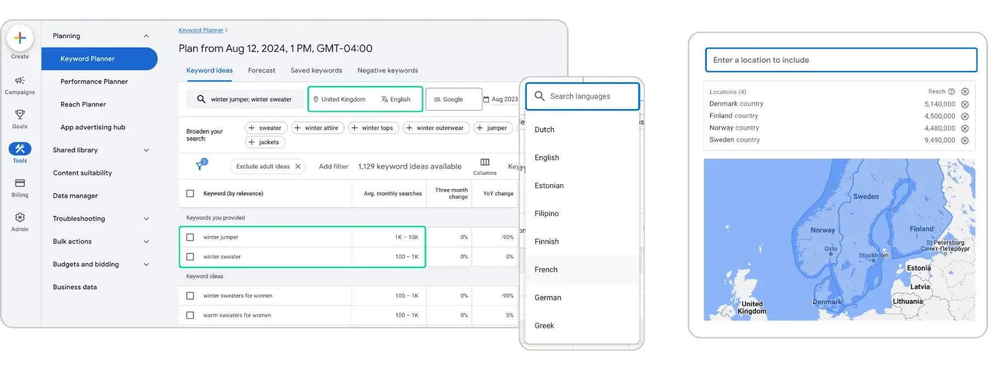Add 'winter attire' to broaden search

pyautogui.click(x=318, y=128)
